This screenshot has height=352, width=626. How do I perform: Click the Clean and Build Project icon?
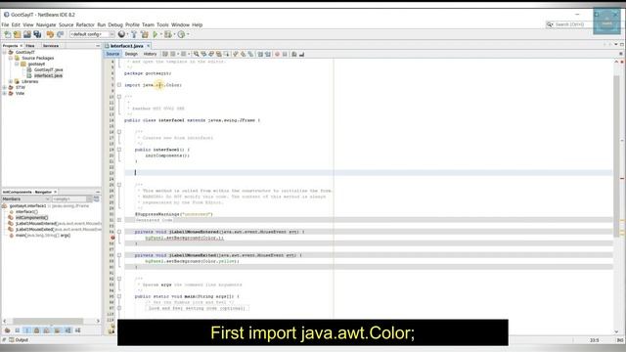click(x=145, y=35)
